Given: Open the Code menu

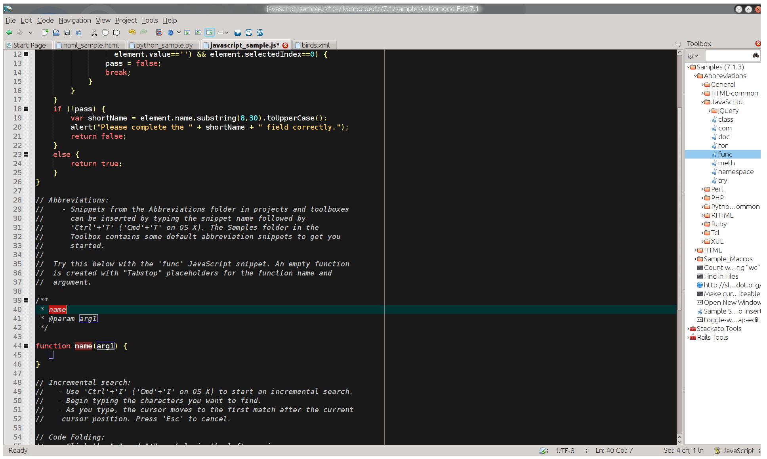Looking at the screenshot, I should click(46, 20).
